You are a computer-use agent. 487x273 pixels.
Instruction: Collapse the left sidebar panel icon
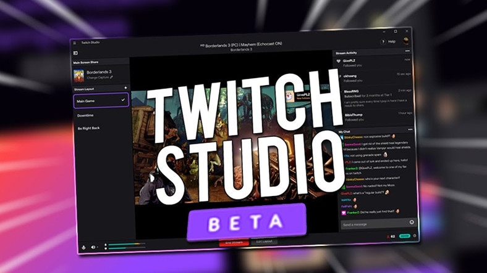point(75,53)
